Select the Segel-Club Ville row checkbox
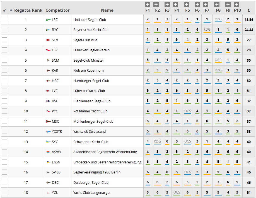 point(4,40)
